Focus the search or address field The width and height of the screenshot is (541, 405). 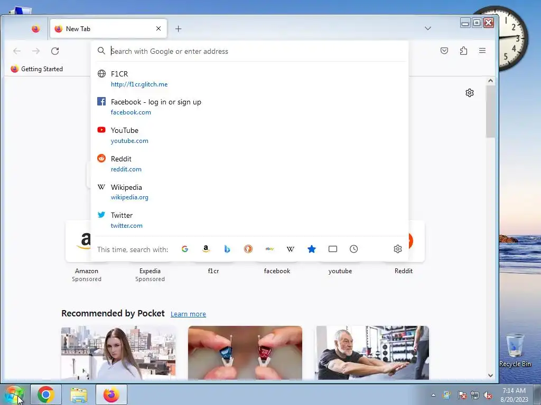250,51
